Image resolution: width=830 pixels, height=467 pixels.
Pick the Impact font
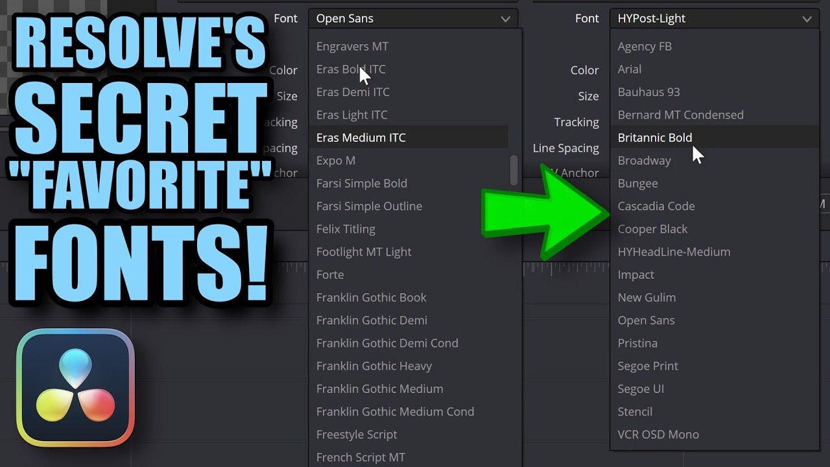click(636, 275)
